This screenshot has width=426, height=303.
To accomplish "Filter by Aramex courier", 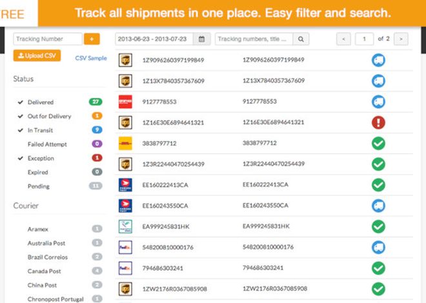I will [38, 230].
